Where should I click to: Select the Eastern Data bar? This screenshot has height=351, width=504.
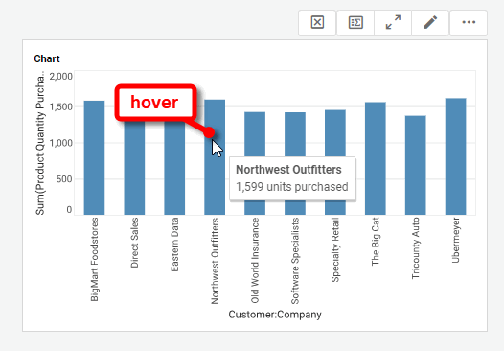coord(174,167)
